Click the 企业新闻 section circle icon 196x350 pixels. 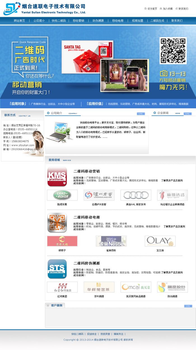[155, 113]
